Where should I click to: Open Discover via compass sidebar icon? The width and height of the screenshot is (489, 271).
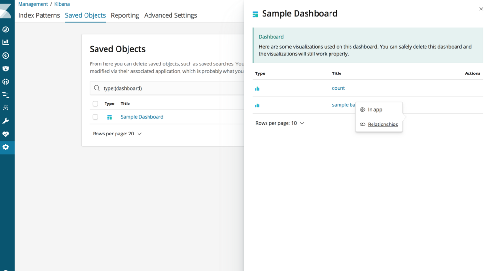click(6, 30)
